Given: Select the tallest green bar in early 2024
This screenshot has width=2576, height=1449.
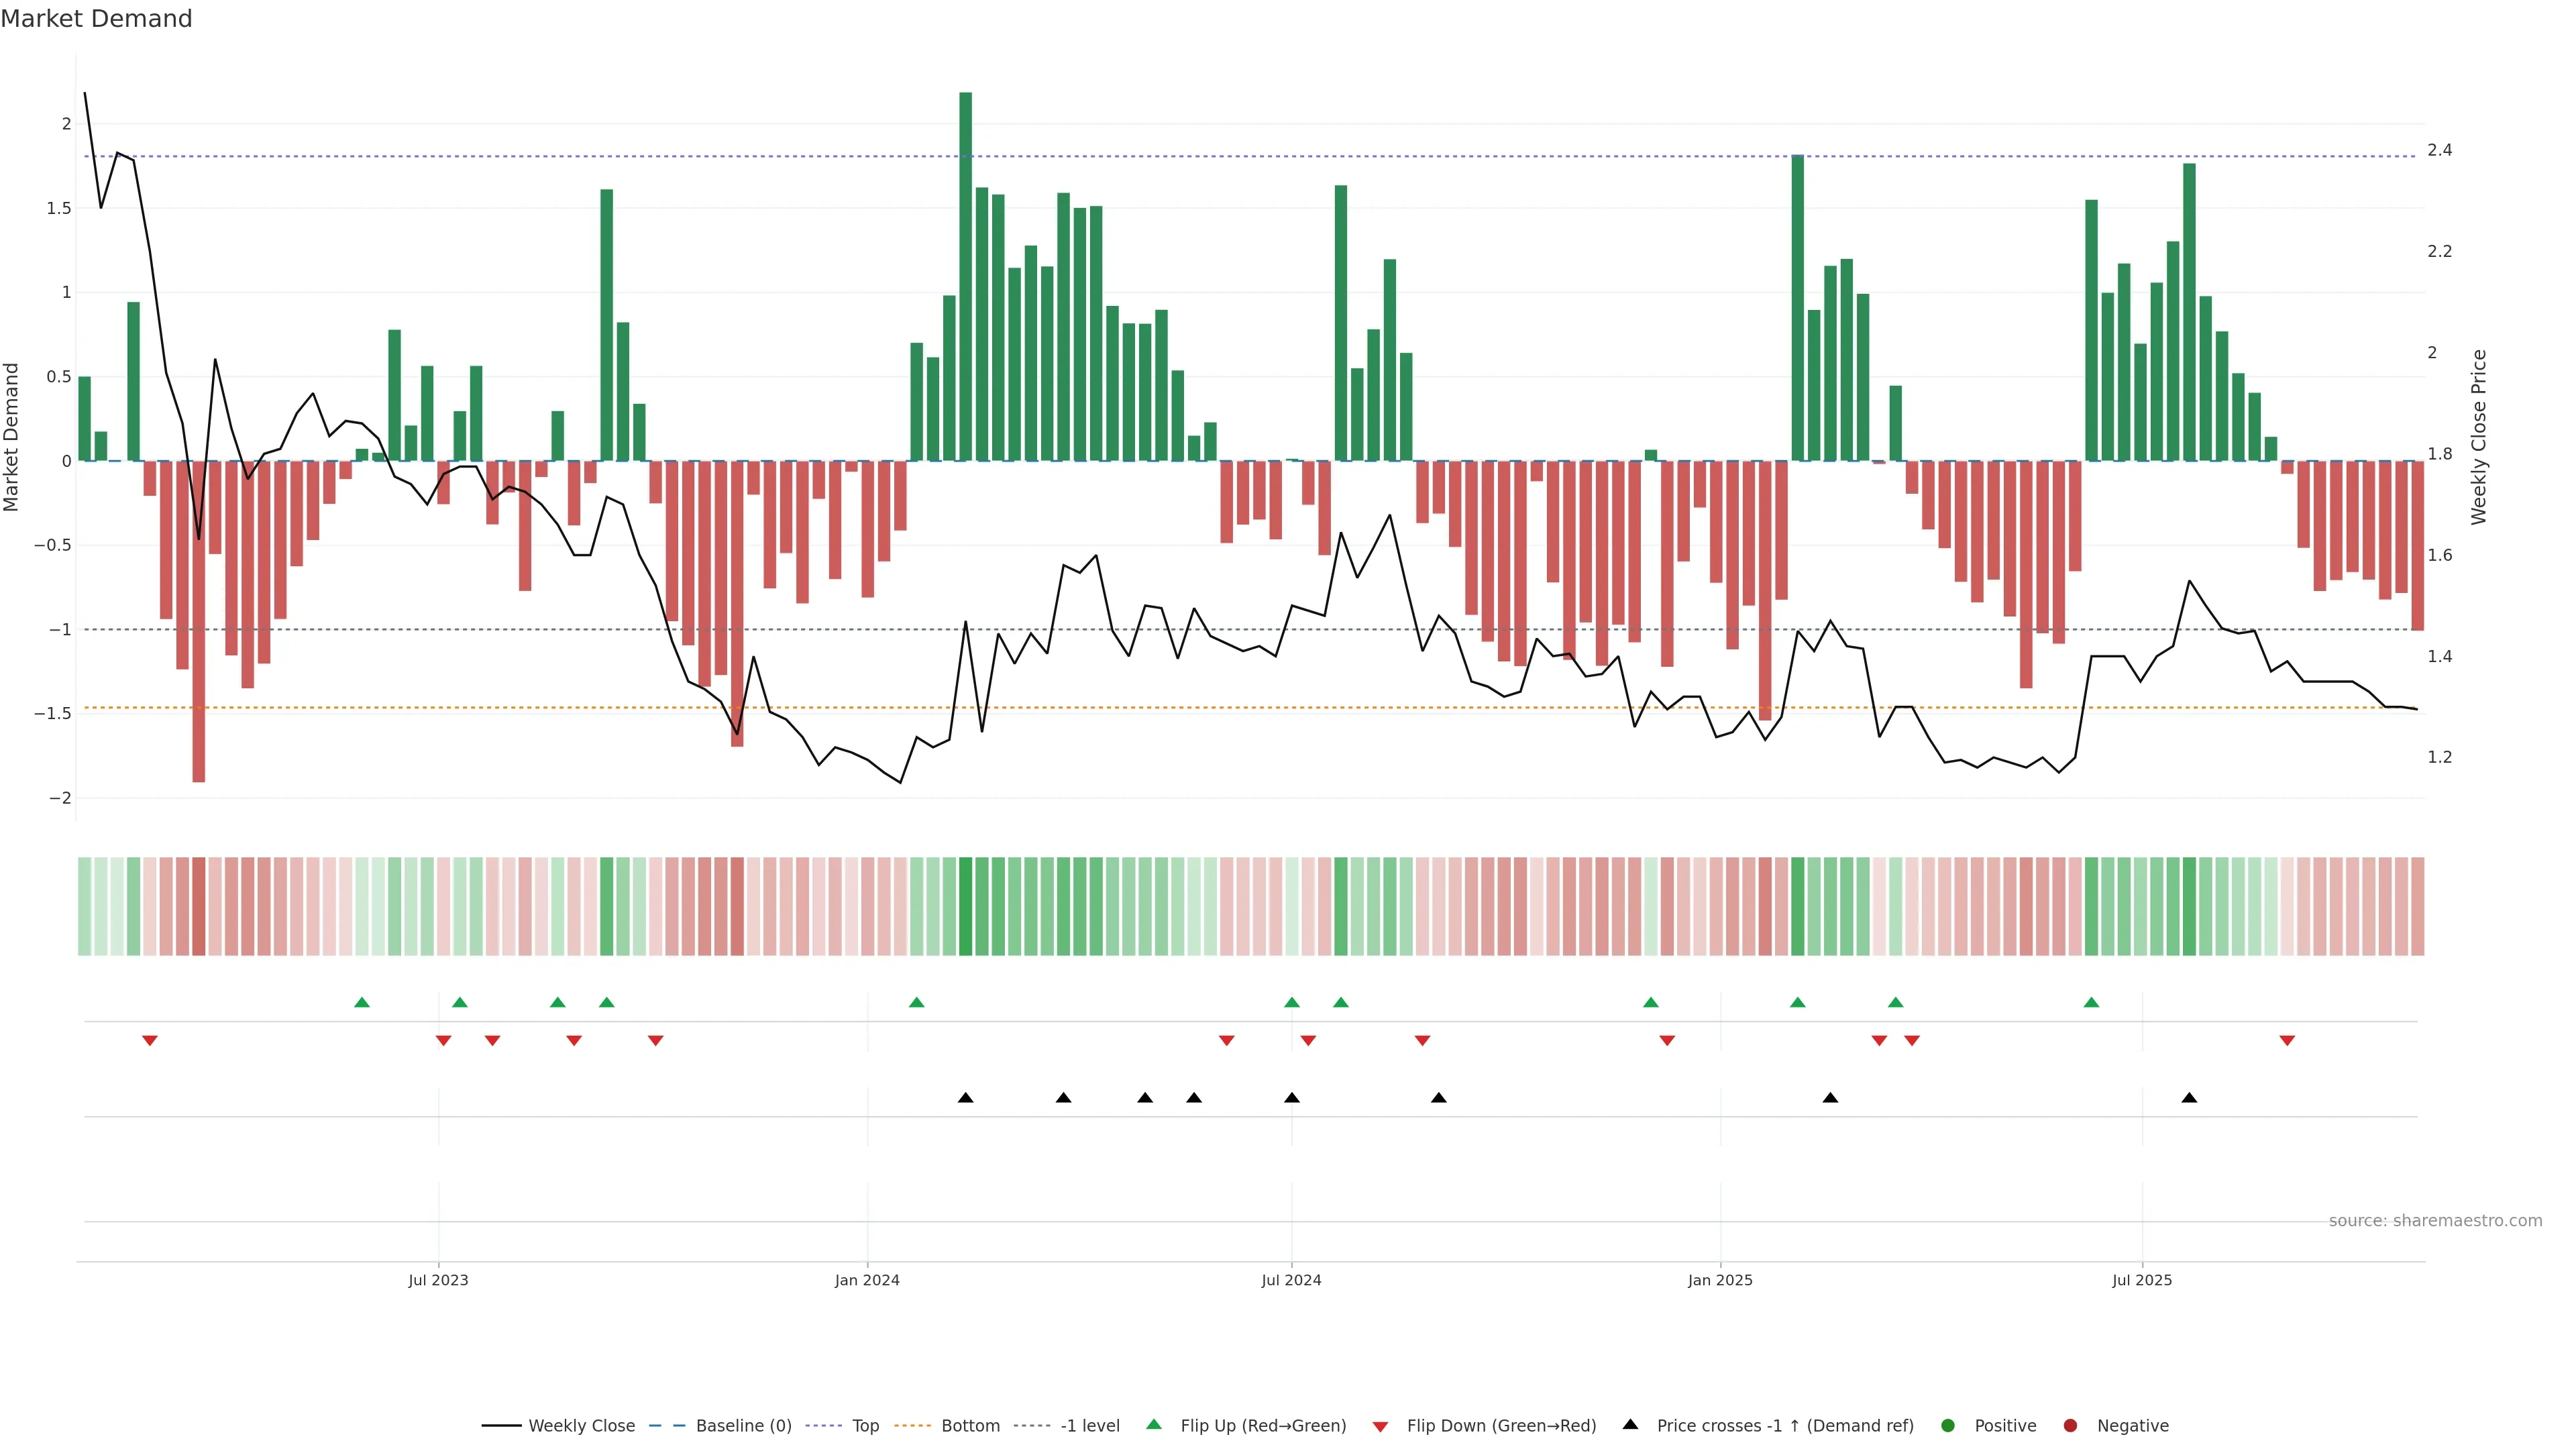Looking at the screenshot, I should click(x=965, y=276).
